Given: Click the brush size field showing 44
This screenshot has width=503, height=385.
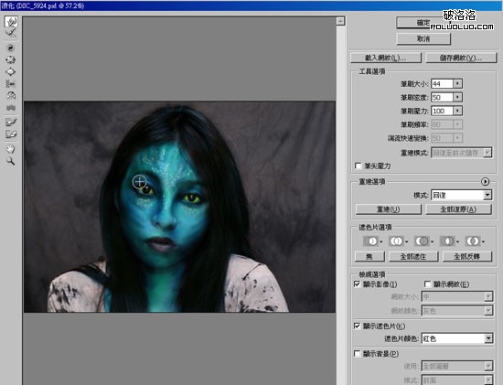Looking at the screenshot, I should (x=442, y=84).
